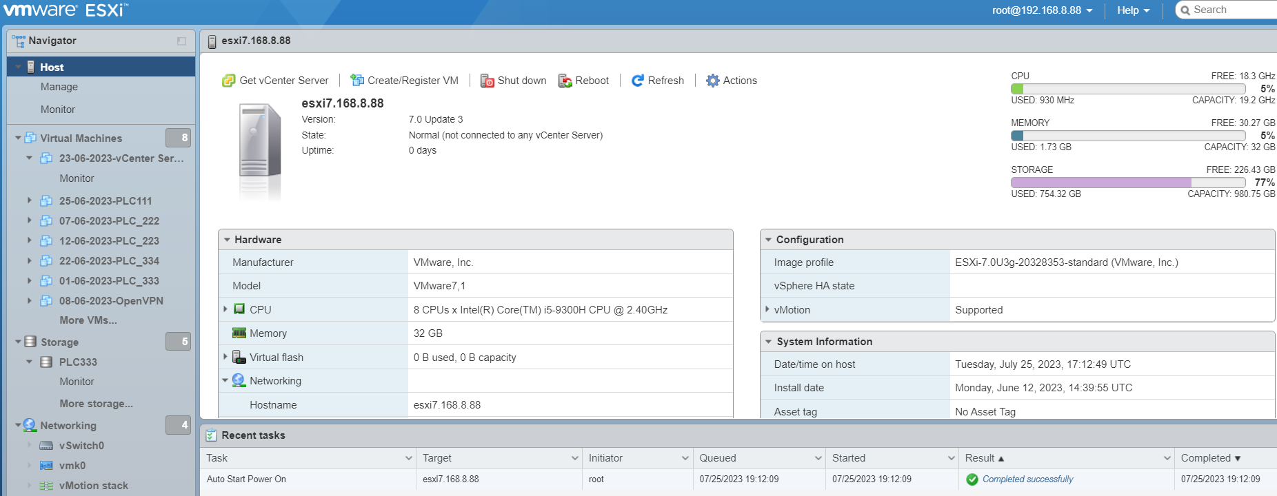Image resolution: width=1277 pixels, height=496 pixels.
Task: Expand the 12-06-2023-PLC_223 VM node
Action: point(29,240)
